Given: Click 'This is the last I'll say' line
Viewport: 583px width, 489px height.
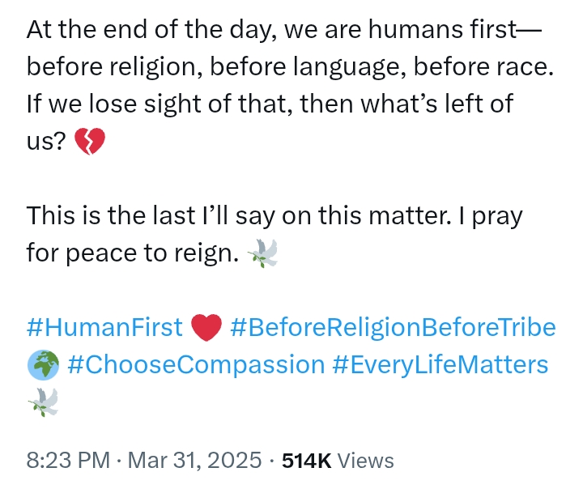Looking at the screenshot, I should [274, 216].
